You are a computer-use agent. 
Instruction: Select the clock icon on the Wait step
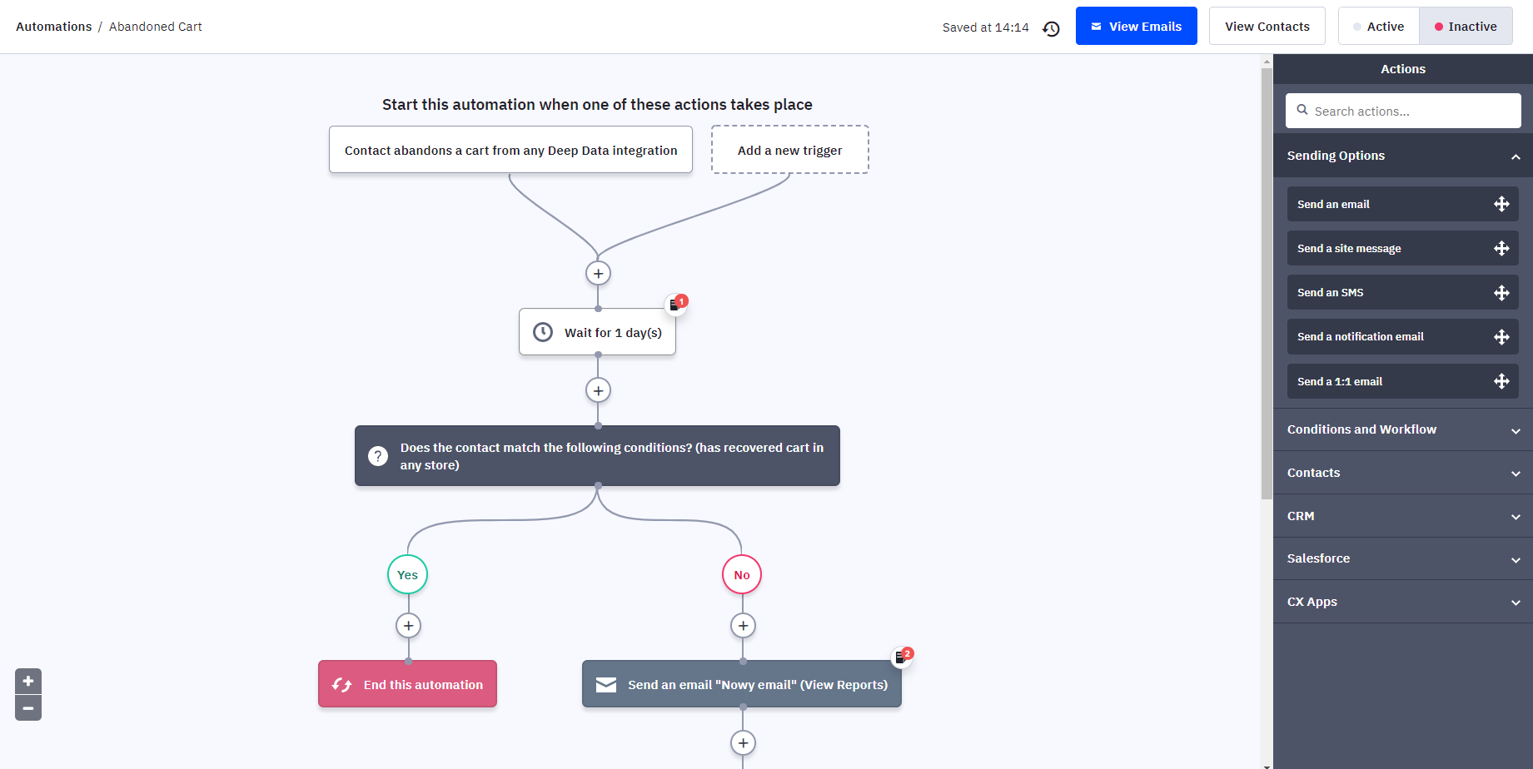pos(544,331)
